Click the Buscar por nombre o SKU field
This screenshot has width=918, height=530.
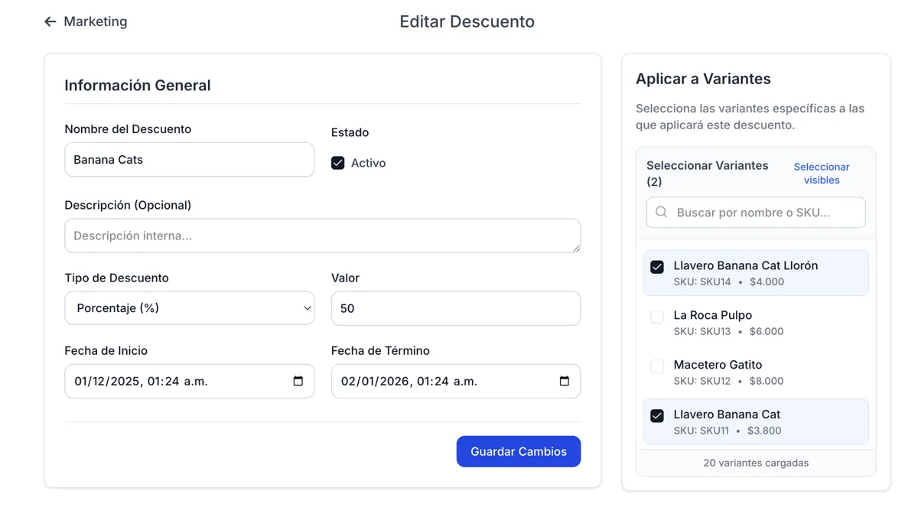pos(765,213)
